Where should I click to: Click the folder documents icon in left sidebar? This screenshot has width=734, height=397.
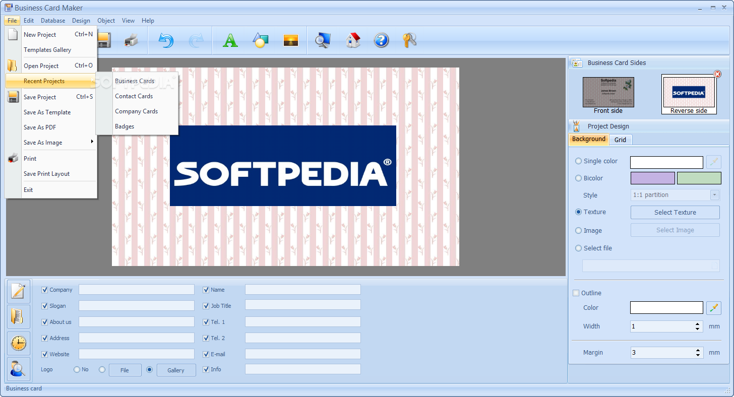click(x=19, y=317)
